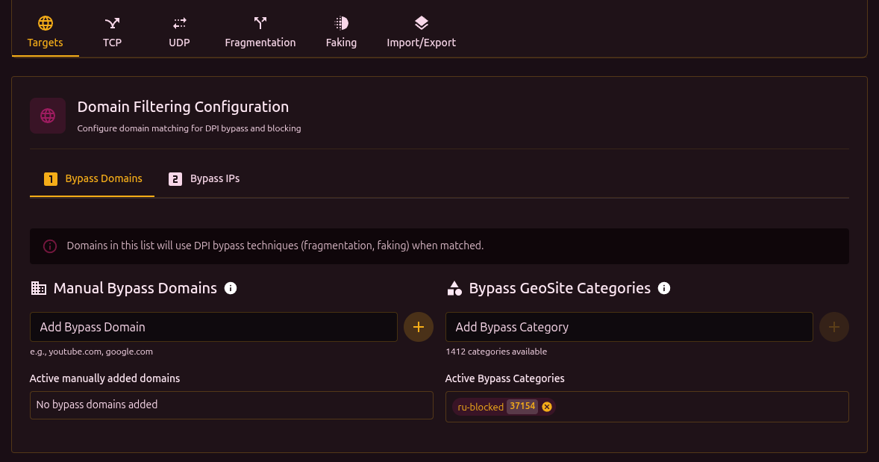Click the 37154 count badge on ru-blocked
The height and width of the screenshot is (462, 879).
pyautogui.click(x=522, y=407)
